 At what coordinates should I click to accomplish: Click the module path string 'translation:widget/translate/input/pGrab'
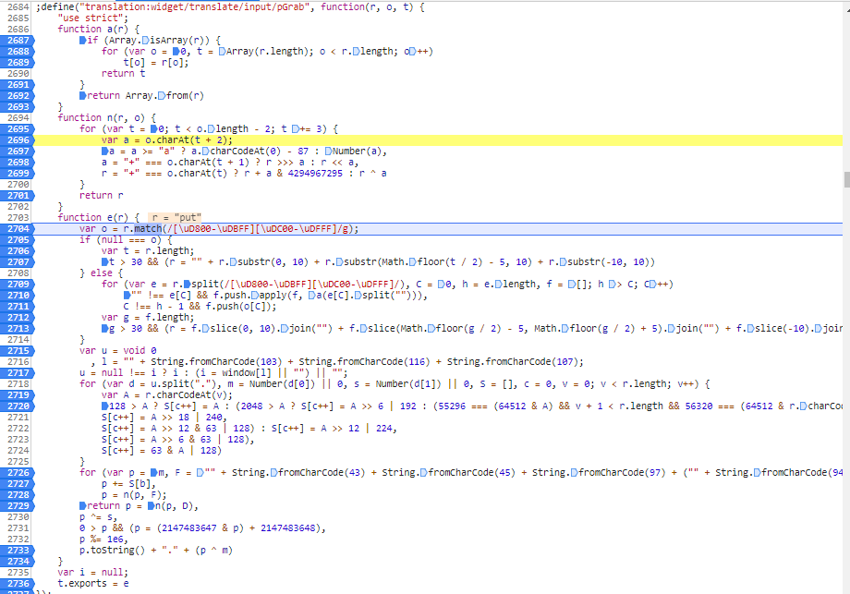[x=195, y=7]
